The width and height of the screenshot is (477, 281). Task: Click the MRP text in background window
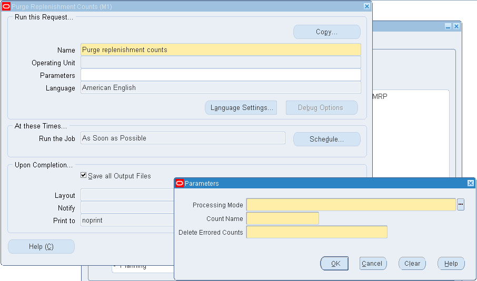coord(380,97)
